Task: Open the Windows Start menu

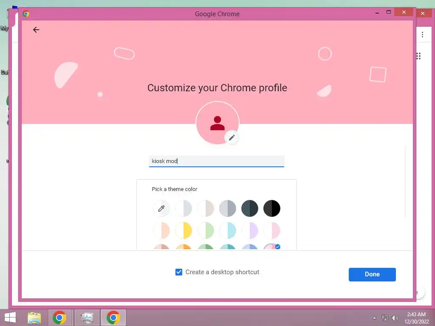Action: point(10,318)
